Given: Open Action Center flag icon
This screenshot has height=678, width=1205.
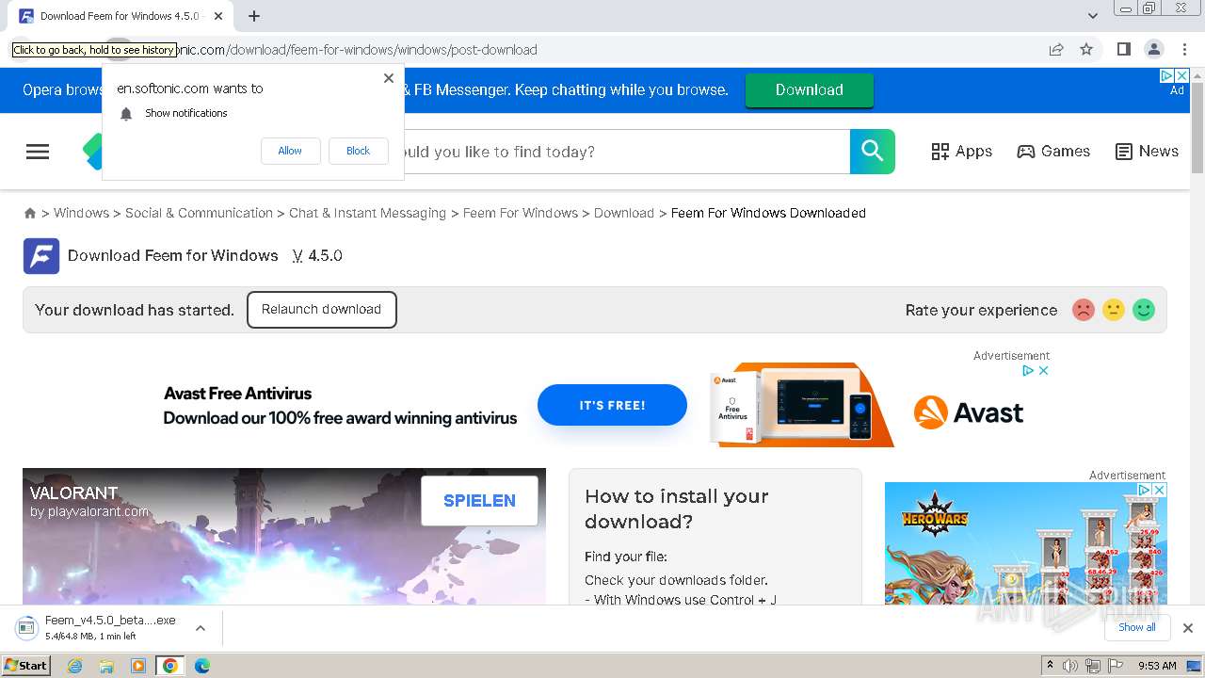Looking at the screenshot, I should click(1116, 666).
